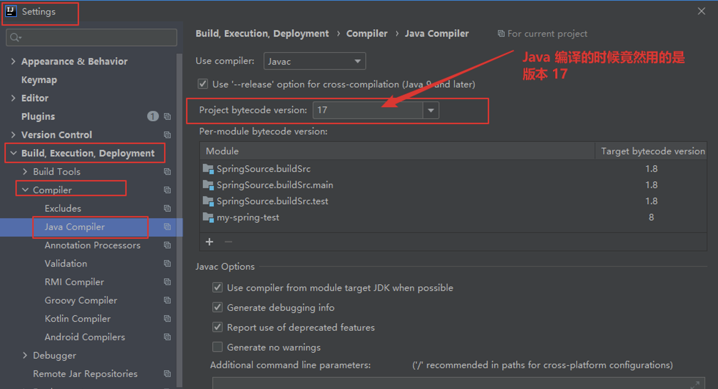
Task: Click the update count badge beside Plugins
Action: (x=153, y=116)
